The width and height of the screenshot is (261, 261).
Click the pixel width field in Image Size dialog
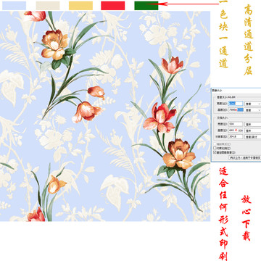tap(236, 104)
